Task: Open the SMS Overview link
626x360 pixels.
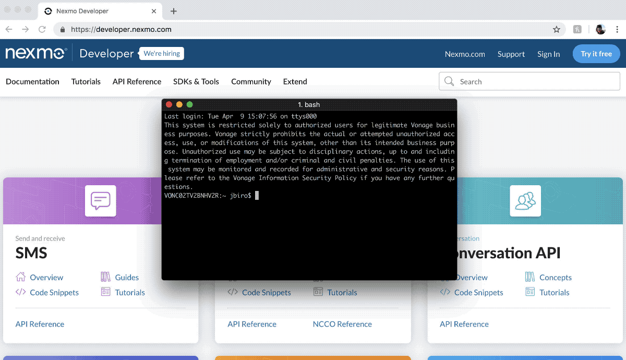Action: click(x=46, y=278)
